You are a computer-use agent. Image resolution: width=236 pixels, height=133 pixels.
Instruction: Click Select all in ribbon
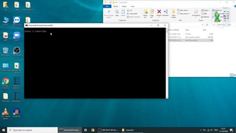pyautogui.click(x=217, y=10)
